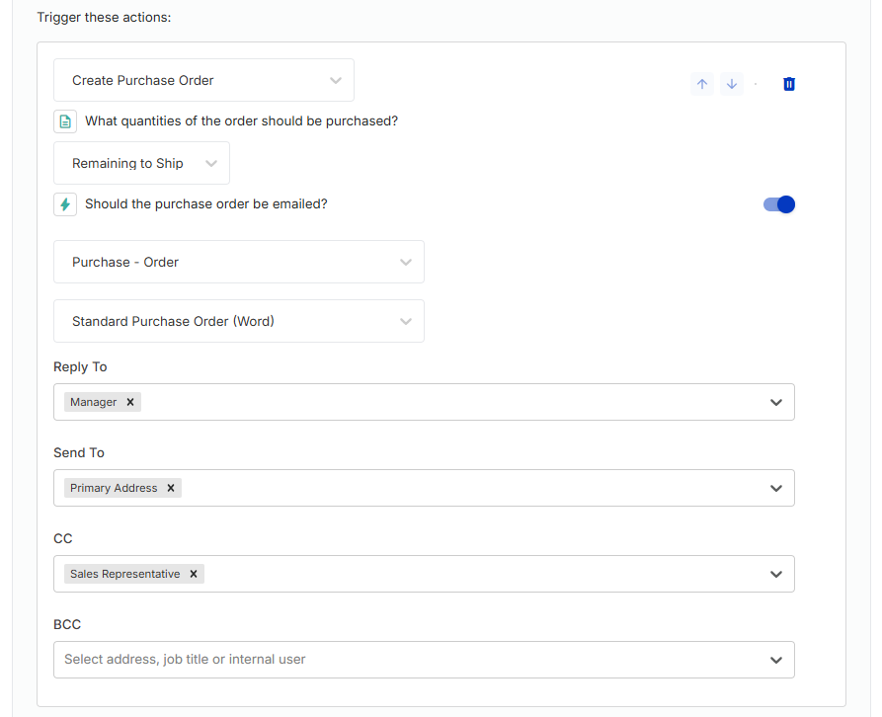Open the Standard Purchase Order (Word) dropdown
Image resolution: width=882 pixels, height=717 pixels.
point(238,321)
